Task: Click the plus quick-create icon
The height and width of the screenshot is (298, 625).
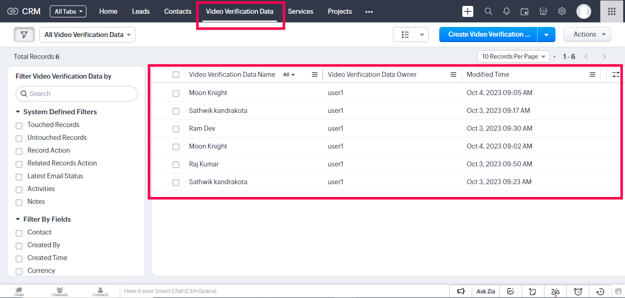Action: 468,11
